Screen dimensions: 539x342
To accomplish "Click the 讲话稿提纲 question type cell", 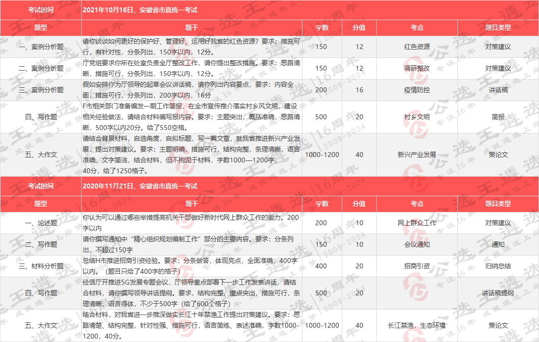I will click(498, 293).
